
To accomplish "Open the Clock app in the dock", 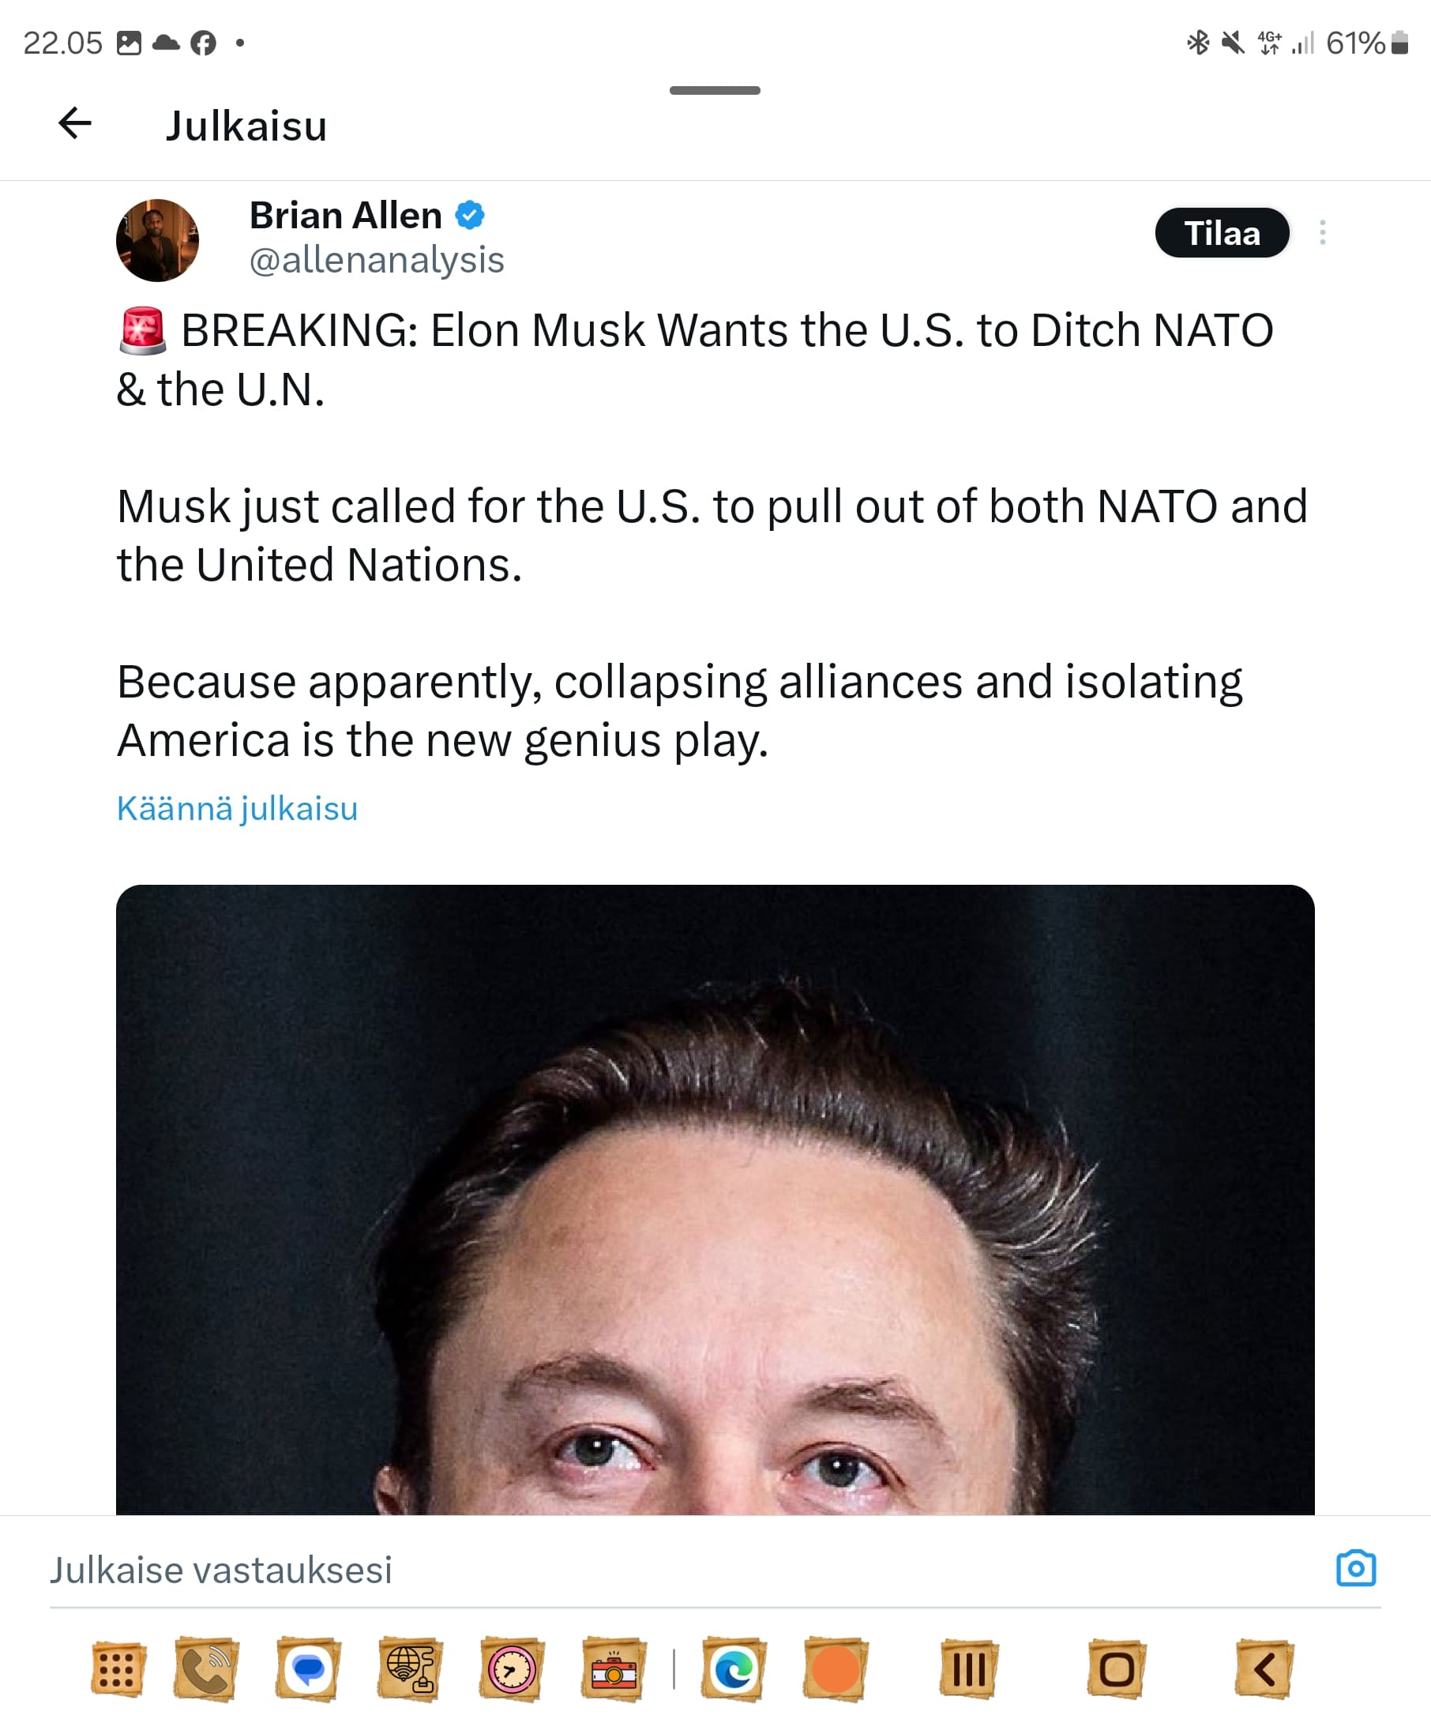I will (512, 1669).
